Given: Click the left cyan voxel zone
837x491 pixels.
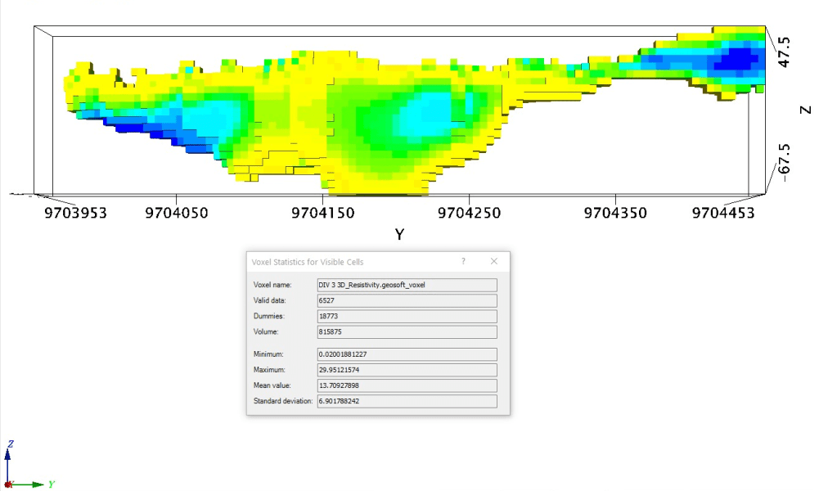Looking at the screenshot, I should [205, 119].
